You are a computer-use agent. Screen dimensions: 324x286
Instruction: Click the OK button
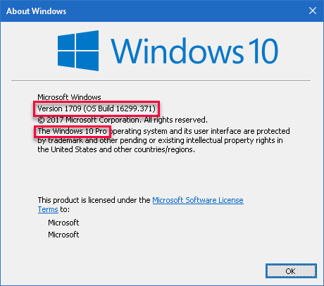pyautogui.click(x=291, y=271)
